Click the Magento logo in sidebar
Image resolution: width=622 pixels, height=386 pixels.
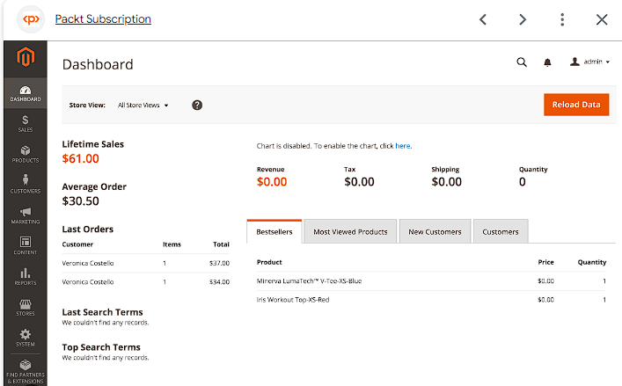(x=26, y=56)
